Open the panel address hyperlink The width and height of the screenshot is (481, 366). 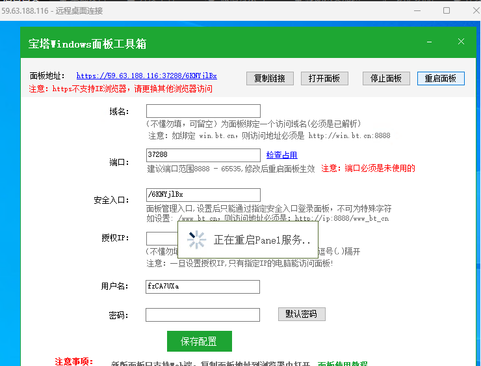[147, 76]
